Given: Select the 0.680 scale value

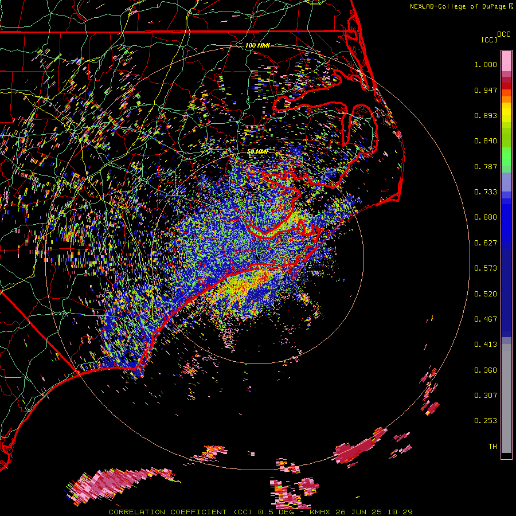Looking at the screenshot, I should pos(486,217).
